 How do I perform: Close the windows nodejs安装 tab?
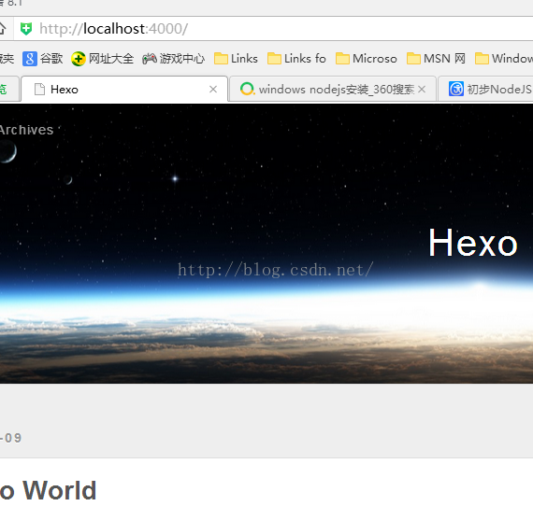pos(422,90)
